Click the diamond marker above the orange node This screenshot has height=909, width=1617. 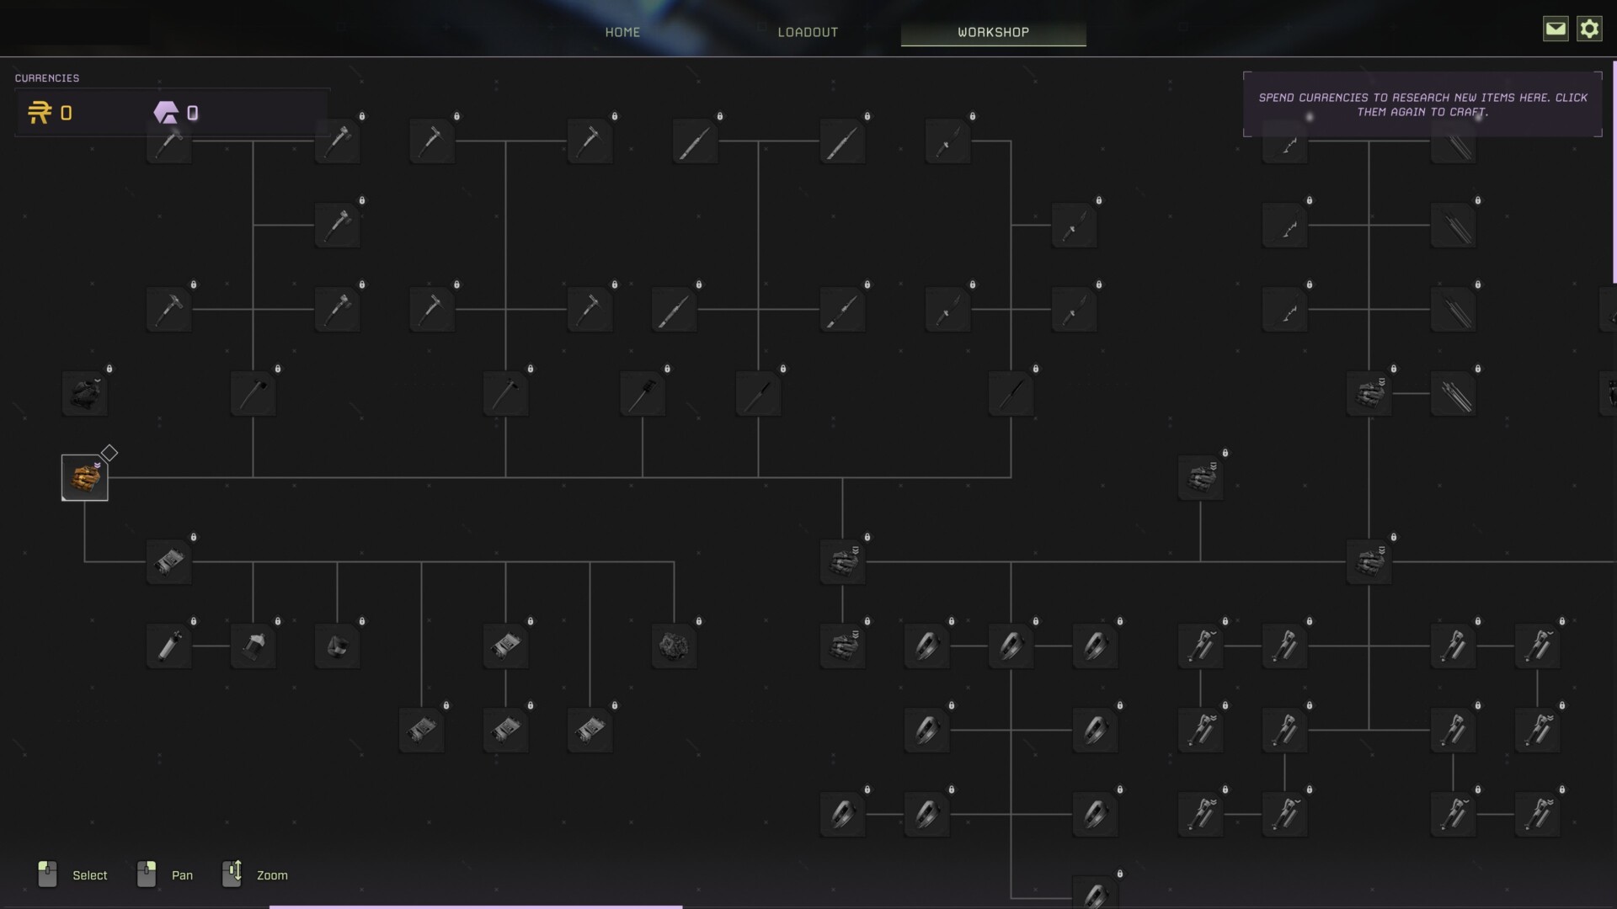click(x=109, y=453)
